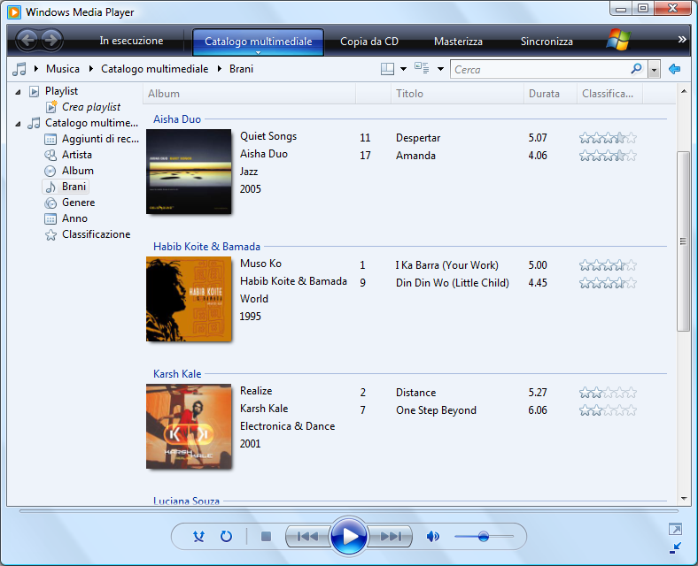Click the search magnifier icon

637,69
